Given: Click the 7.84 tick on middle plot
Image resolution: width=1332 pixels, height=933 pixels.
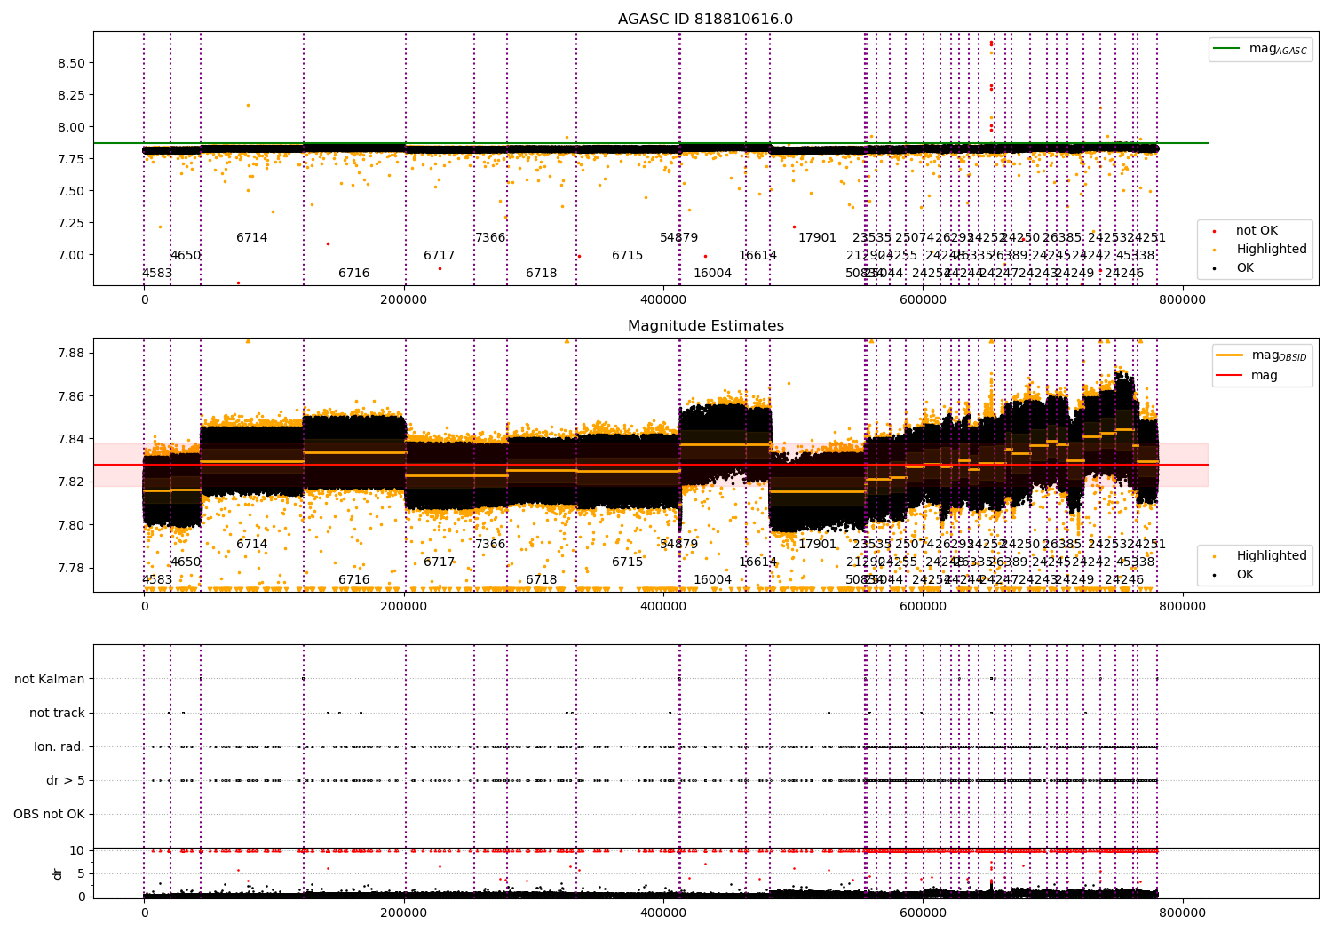Looking at the screenshot, I should (x=71, y=439).
